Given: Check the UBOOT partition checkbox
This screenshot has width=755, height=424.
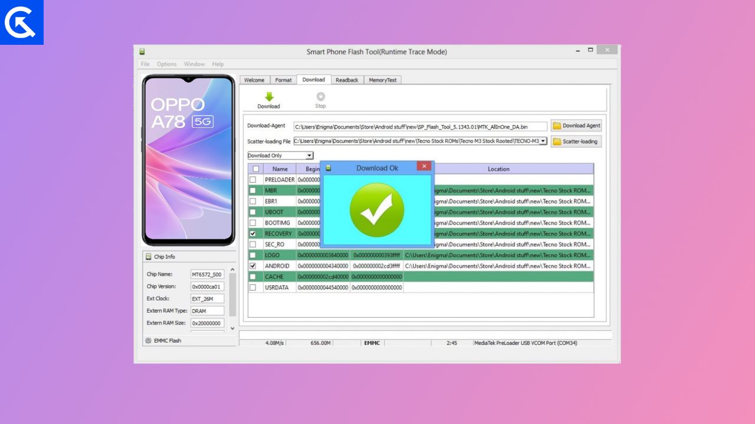Looking at the screenshot, I should pos(253,212).
